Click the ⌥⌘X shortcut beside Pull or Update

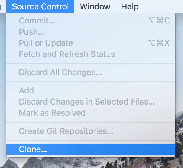click(159, 43)
